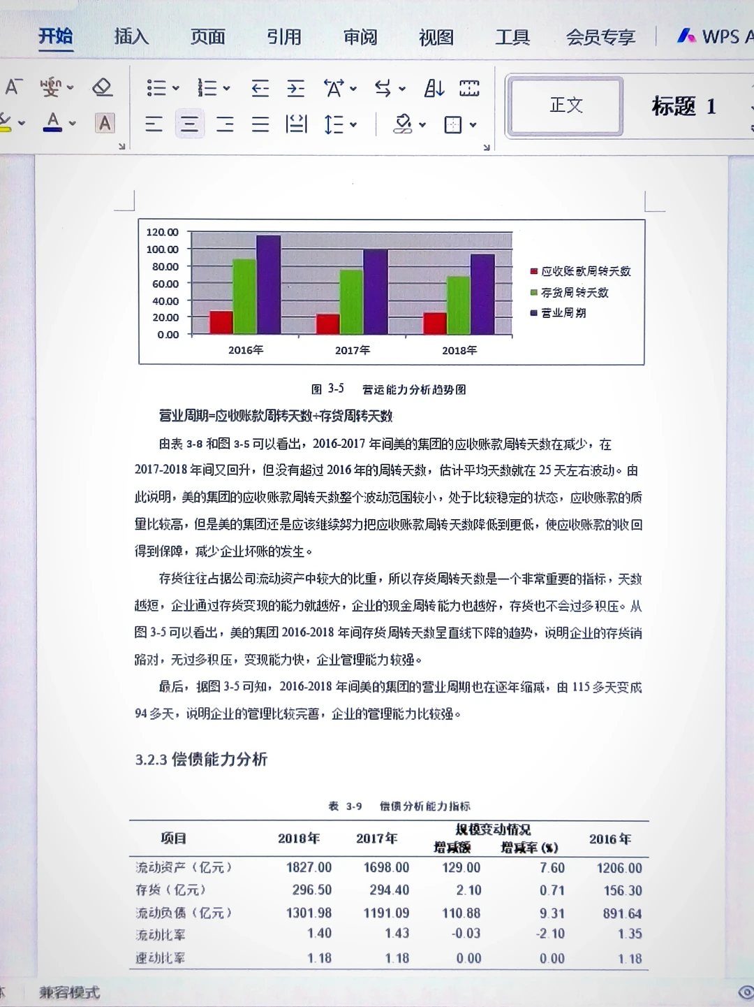Open the 引用 tab

pyautogui.click(x=284, y=36)
